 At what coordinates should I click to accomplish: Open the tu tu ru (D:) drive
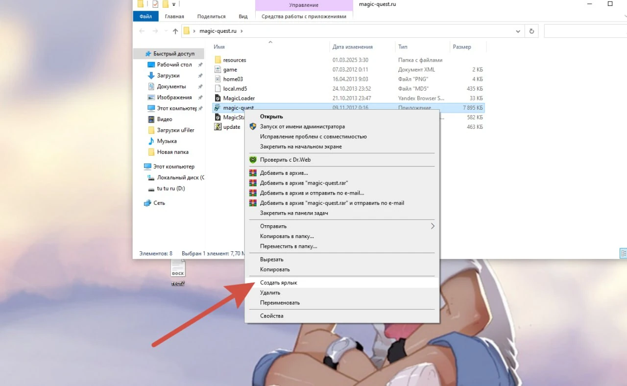tap(170, 189)
